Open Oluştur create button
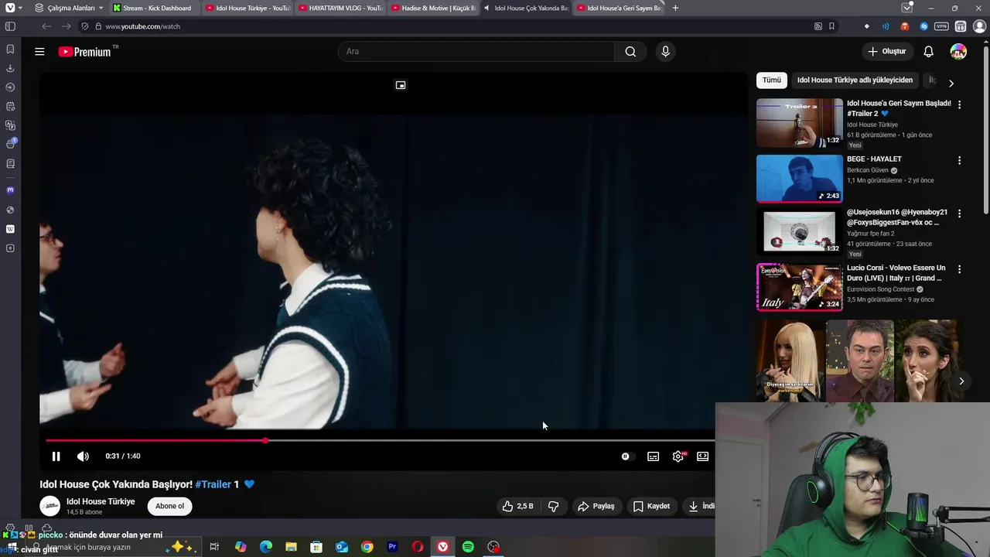Image resolution: width=990 pixels, height=557 pixels. click(886, 52)
